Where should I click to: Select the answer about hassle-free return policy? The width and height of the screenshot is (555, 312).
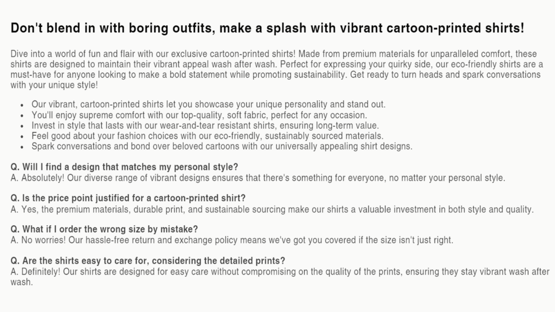pos(232,240)
